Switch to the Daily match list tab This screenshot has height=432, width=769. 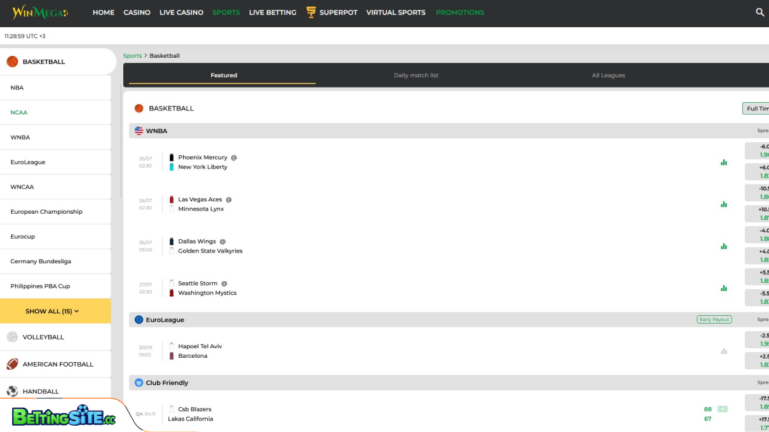pyautogui.click(x=416, y=75)
